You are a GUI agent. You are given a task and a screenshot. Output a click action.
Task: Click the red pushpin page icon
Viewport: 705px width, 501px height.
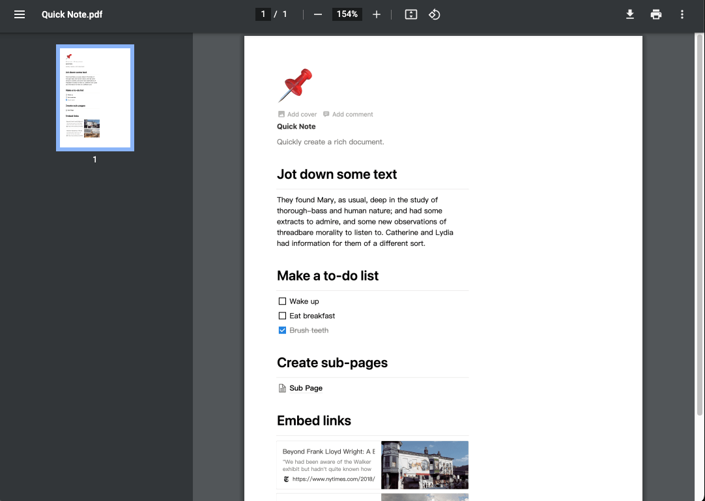[295, 85]
